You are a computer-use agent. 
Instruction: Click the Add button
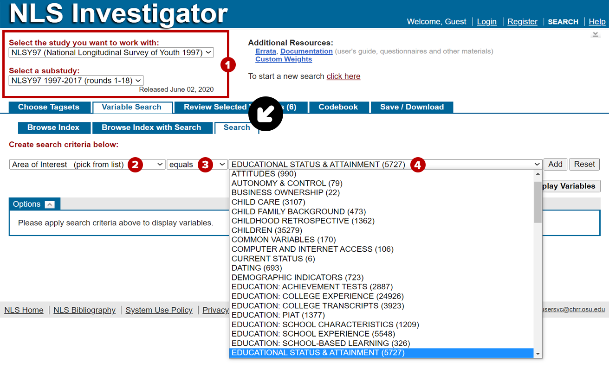click(555, 164)
